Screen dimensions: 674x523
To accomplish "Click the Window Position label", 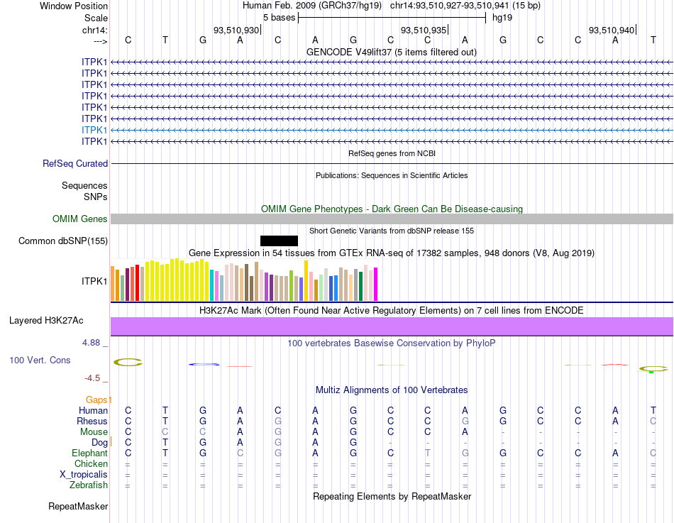I will pos(74,6).
